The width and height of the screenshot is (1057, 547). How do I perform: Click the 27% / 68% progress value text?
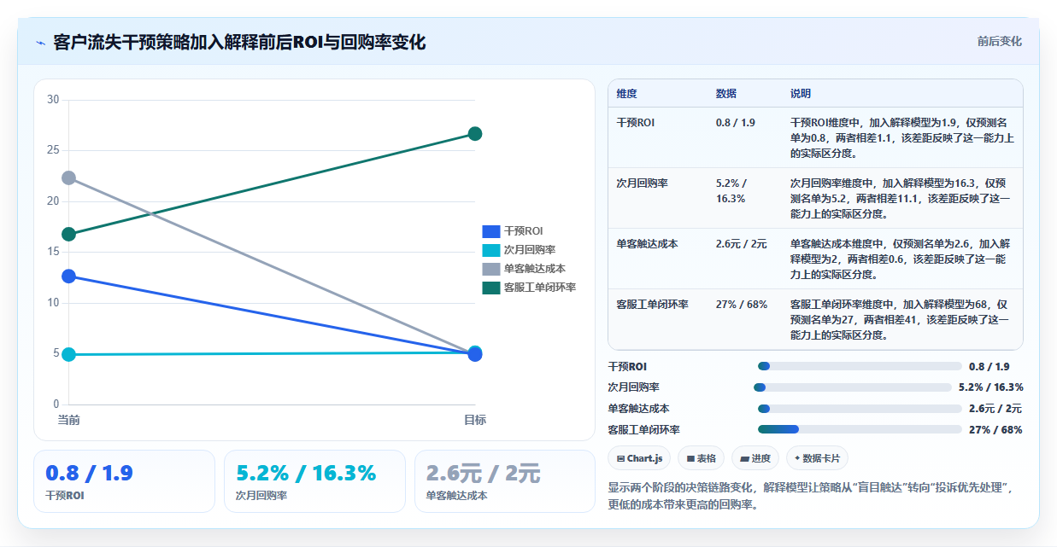pyautogui.click(x=995, y=429)
